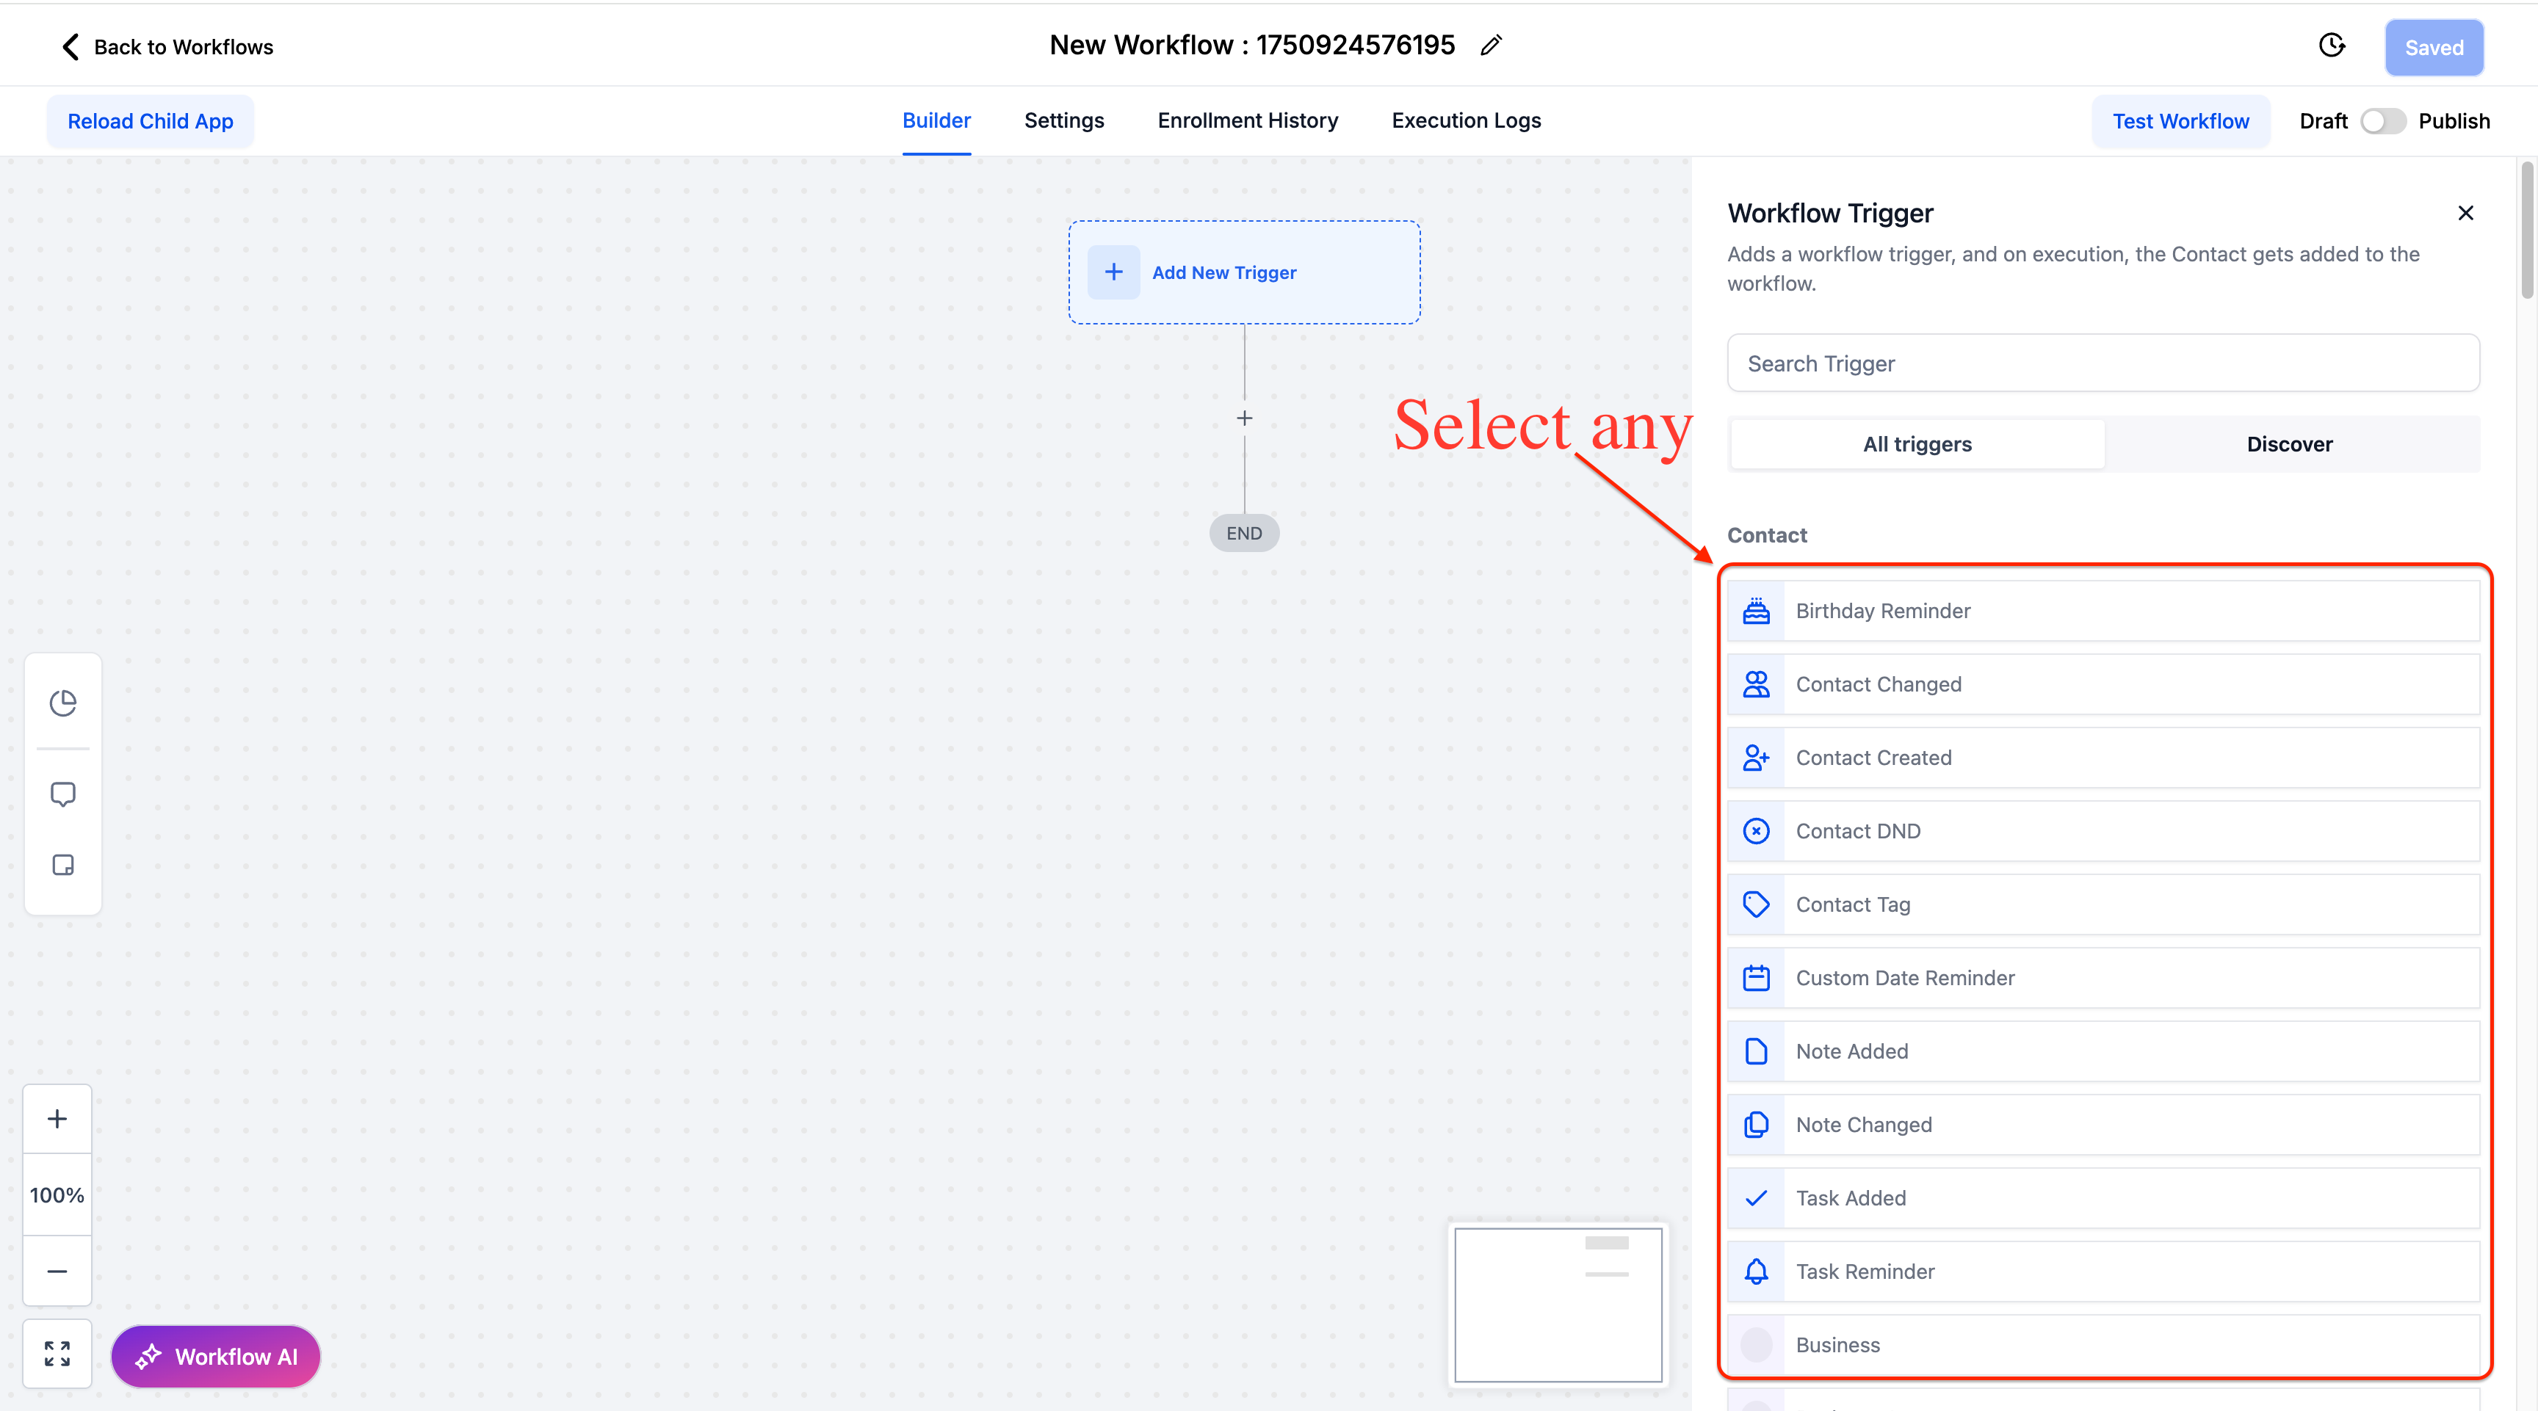Open the Enrollment History tab
Image resolution: width=2538 pixels, height=1411 pixels.
coord(1247,120)
